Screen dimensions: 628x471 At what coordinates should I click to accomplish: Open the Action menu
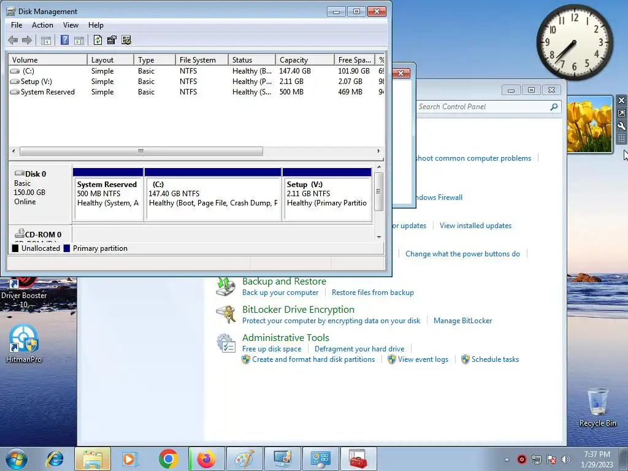pyautogui.click(x=42, y=25)
